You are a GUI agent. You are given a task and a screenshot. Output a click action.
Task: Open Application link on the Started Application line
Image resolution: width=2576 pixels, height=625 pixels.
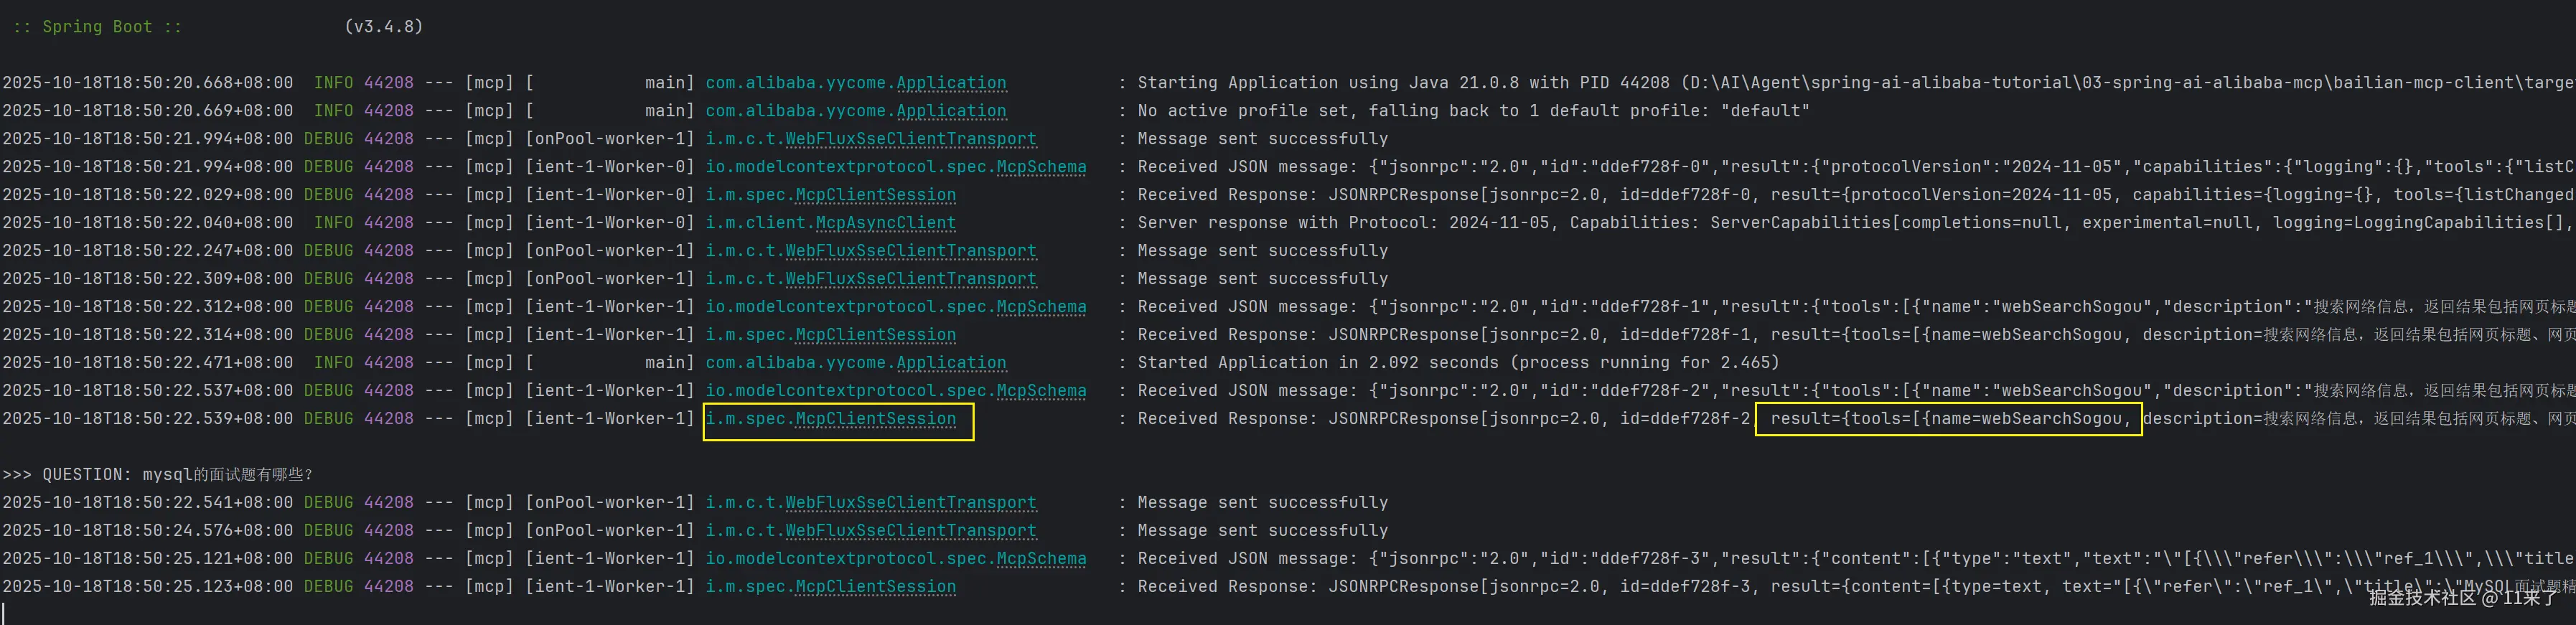coord(950,363)
